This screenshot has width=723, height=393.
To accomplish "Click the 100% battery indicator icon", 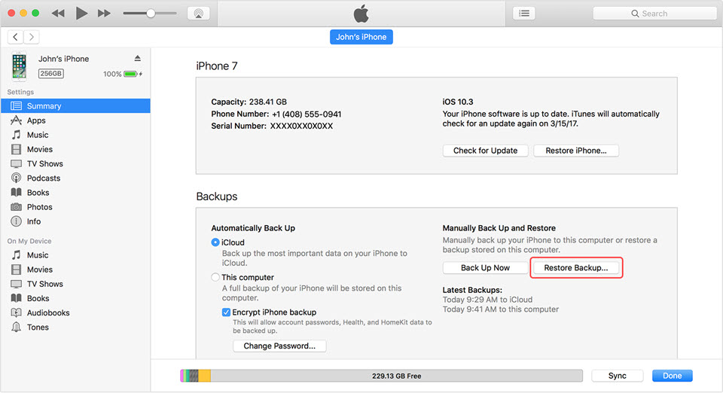I will pos(131,74).
